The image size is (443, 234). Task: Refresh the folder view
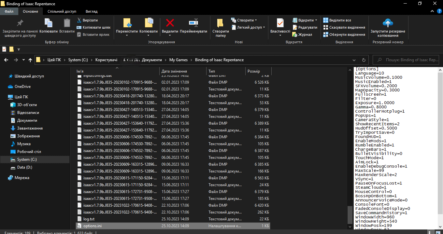[x=364, y=60]
